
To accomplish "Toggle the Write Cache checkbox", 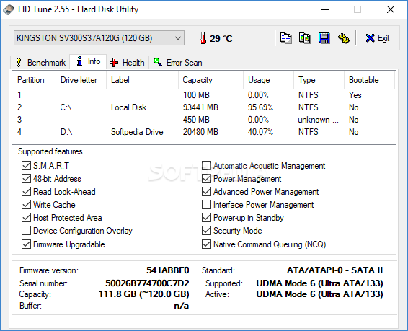I will (x=26, y=205).
